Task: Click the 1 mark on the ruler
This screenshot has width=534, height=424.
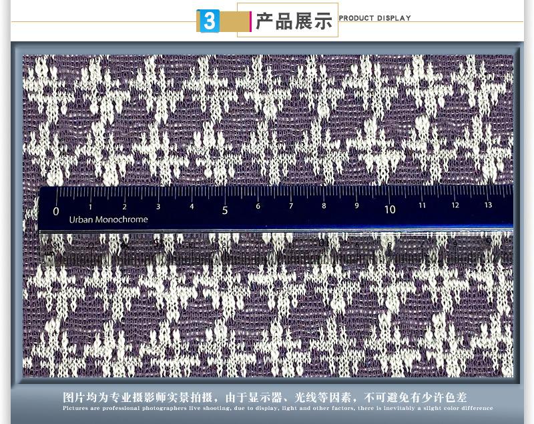Action: [x=91, y=207]
